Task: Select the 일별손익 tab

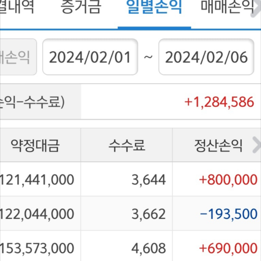Action: 154,7
